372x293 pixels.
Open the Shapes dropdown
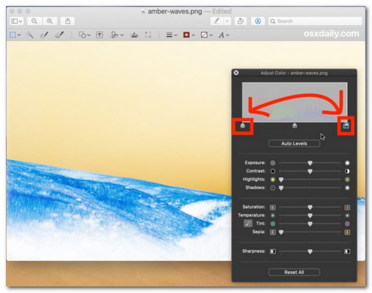(x=85, y=35)
